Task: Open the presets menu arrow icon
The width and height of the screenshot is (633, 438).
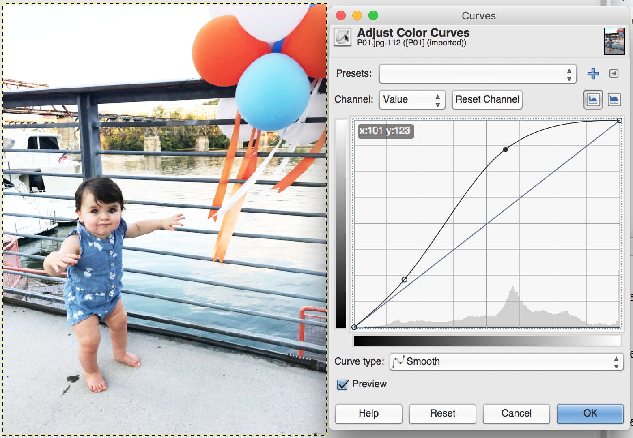Action: [614, 74]
